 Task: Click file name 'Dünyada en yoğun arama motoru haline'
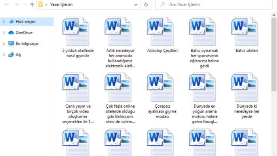coord(205,114)
